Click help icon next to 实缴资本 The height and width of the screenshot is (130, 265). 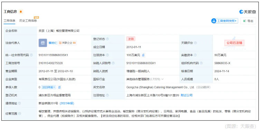(195, 55)
